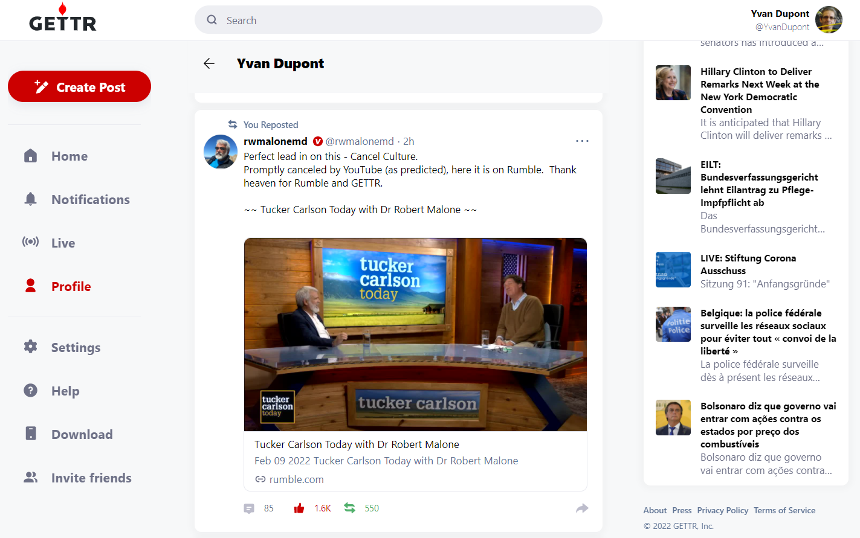Open EILT Bundesverfassungsgericht news headline
The height and width of the screenshot is (538, 860).
pos(759,184)
